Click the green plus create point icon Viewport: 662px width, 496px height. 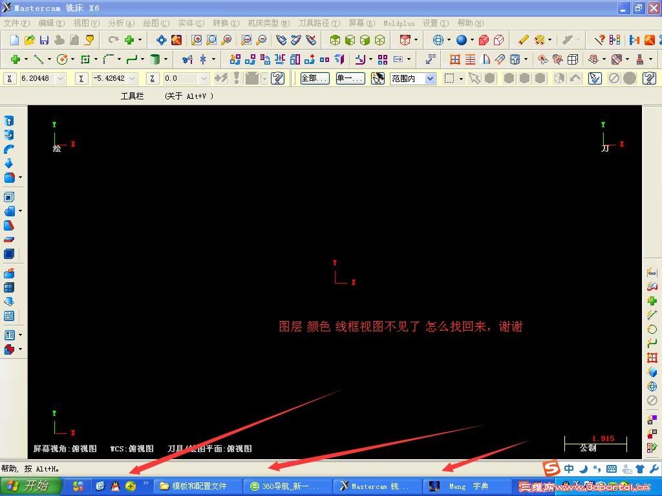click(x=16, y=59)
